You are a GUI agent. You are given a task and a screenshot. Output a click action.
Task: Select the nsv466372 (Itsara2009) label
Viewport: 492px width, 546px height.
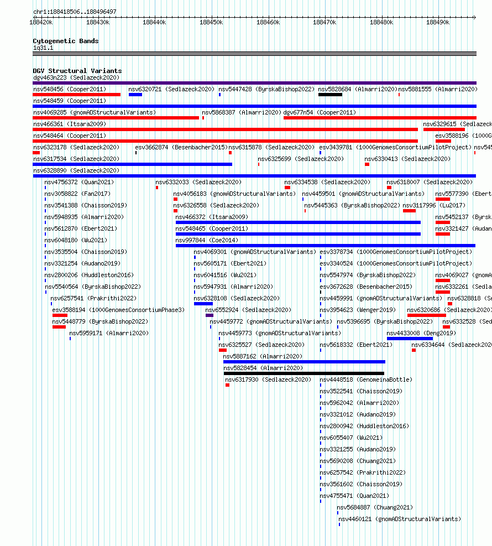pyautogui.click(x=212, y=217)
